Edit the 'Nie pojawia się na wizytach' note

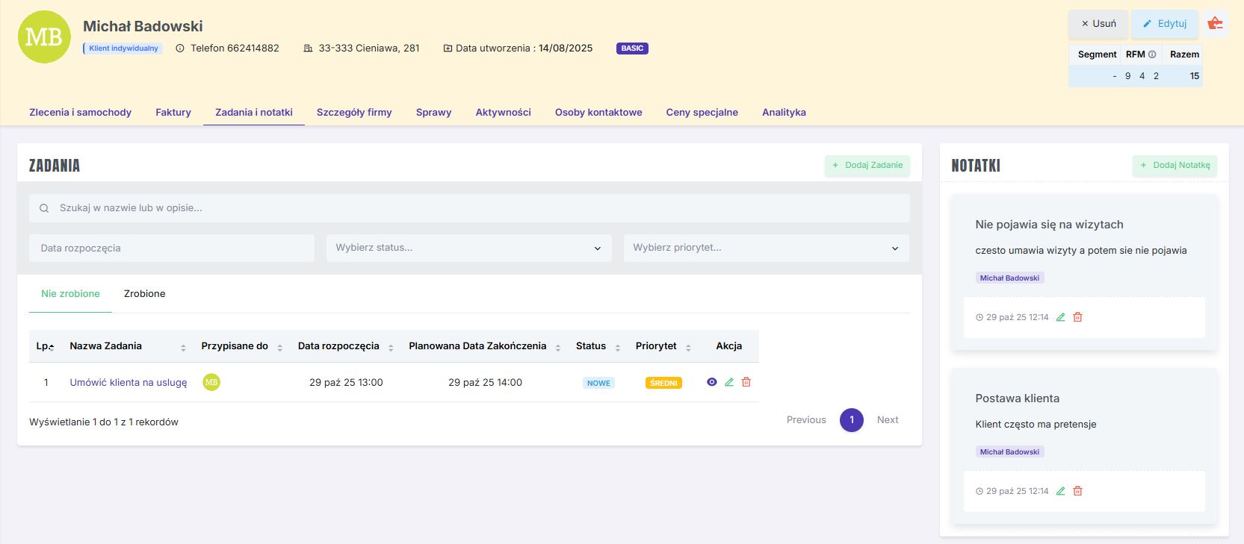tap(1060, 317)
